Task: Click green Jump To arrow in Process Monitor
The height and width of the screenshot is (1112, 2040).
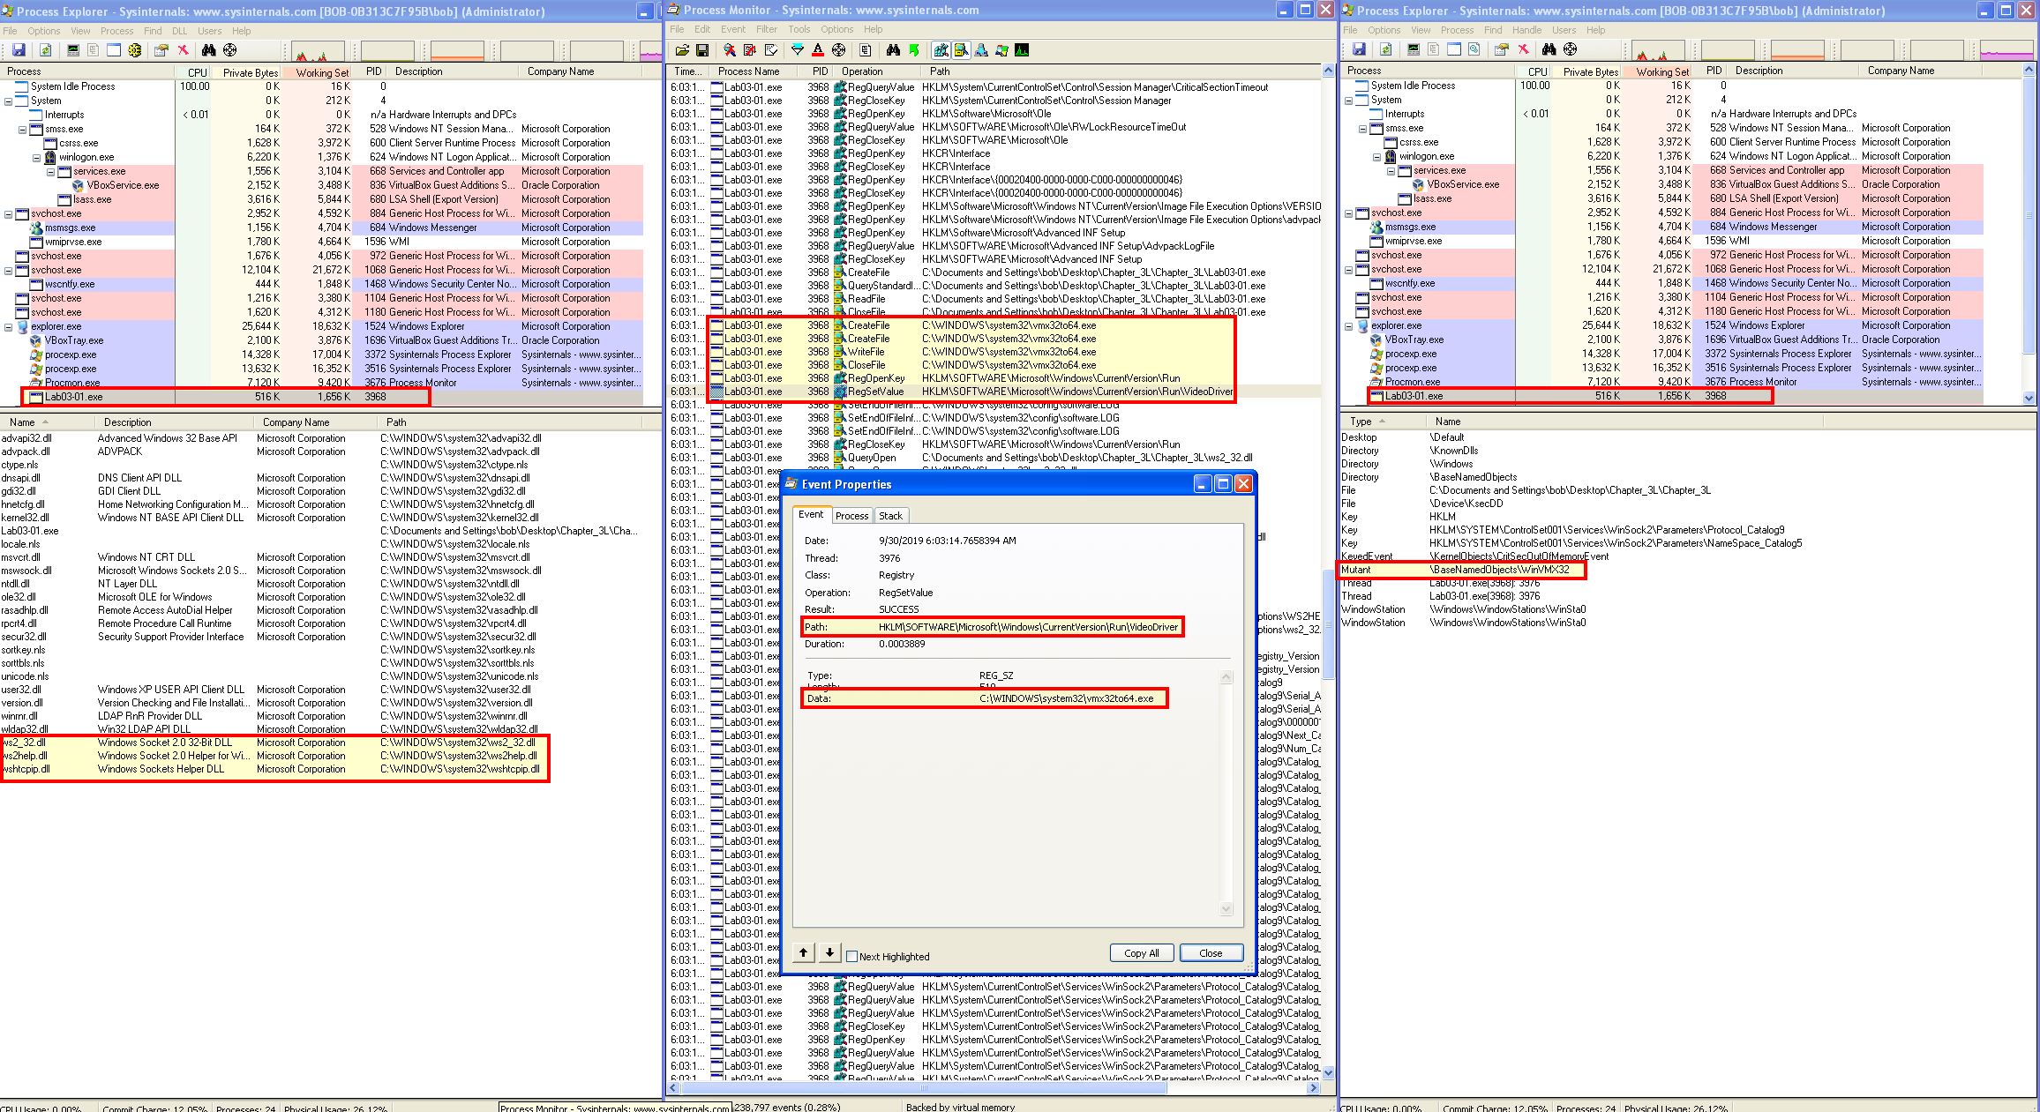Action: click(914, 50)
